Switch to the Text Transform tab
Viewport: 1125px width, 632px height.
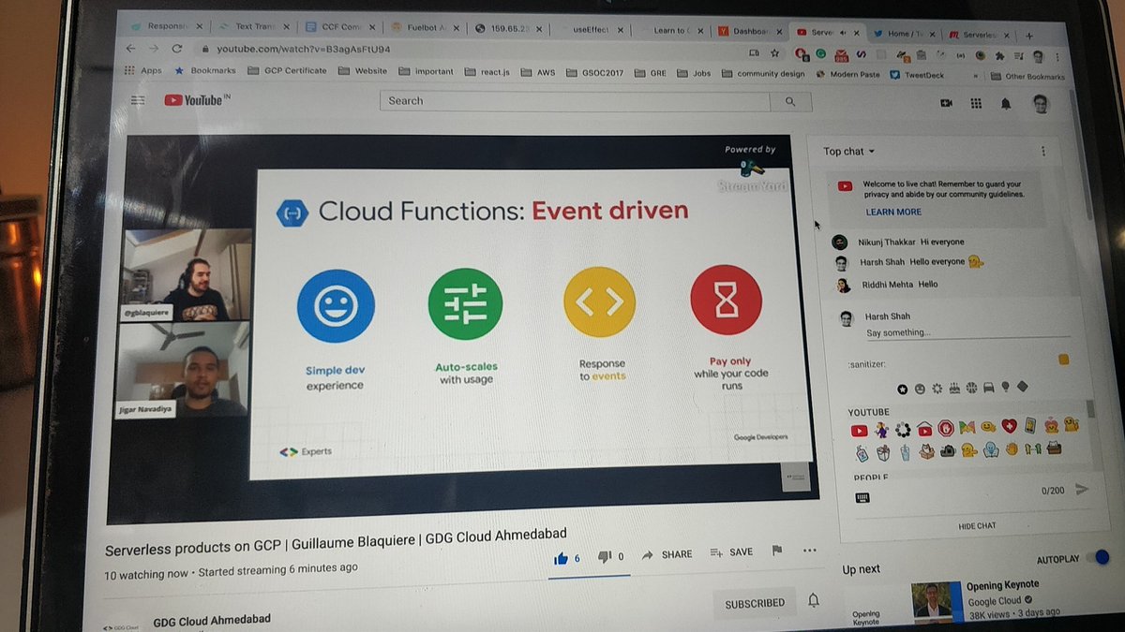[x=252, y=27]
